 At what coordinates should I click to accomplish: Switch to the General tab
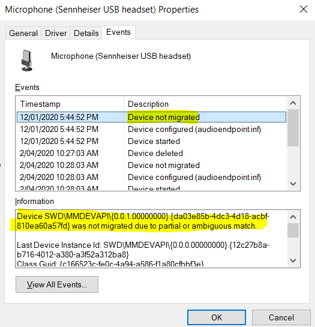[23, 33]
